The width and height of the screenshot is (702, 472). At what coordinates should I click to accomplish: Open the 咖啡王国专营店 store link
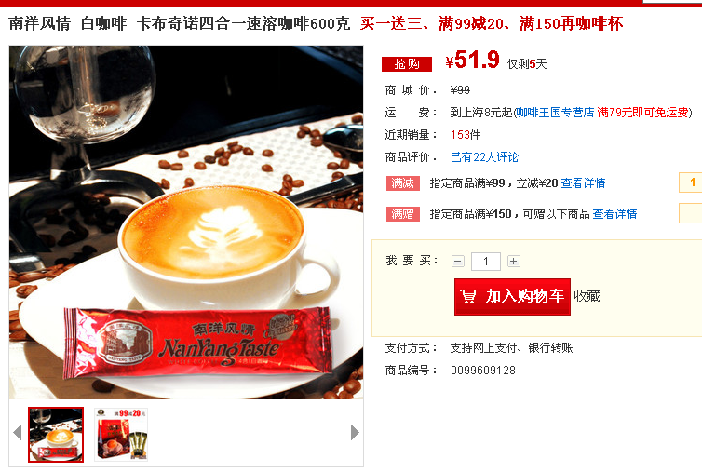555,113
